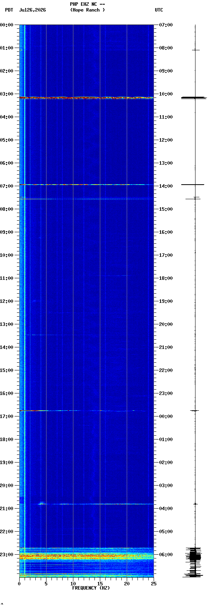Select 11:00 on the UTC axis
Image resolution: width=212 pixels, height=608 pixels.
point(166,117)
